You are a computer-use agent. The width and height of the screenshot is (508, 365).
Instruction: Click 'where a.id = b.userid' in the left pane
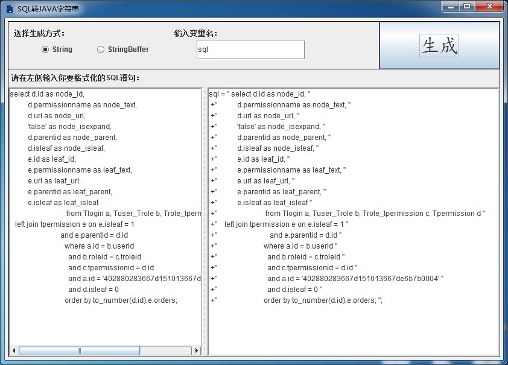click(99, 246)
